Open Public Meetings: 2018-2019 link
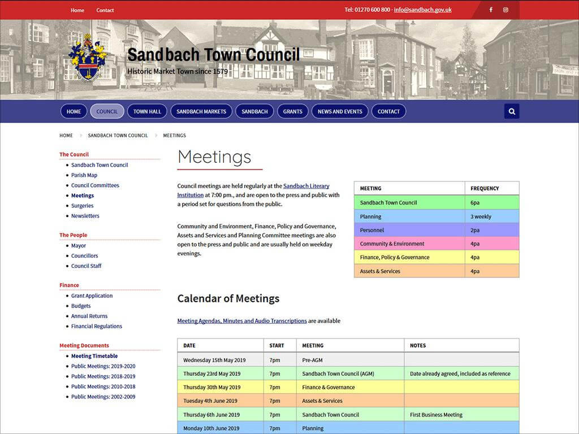 103,376
